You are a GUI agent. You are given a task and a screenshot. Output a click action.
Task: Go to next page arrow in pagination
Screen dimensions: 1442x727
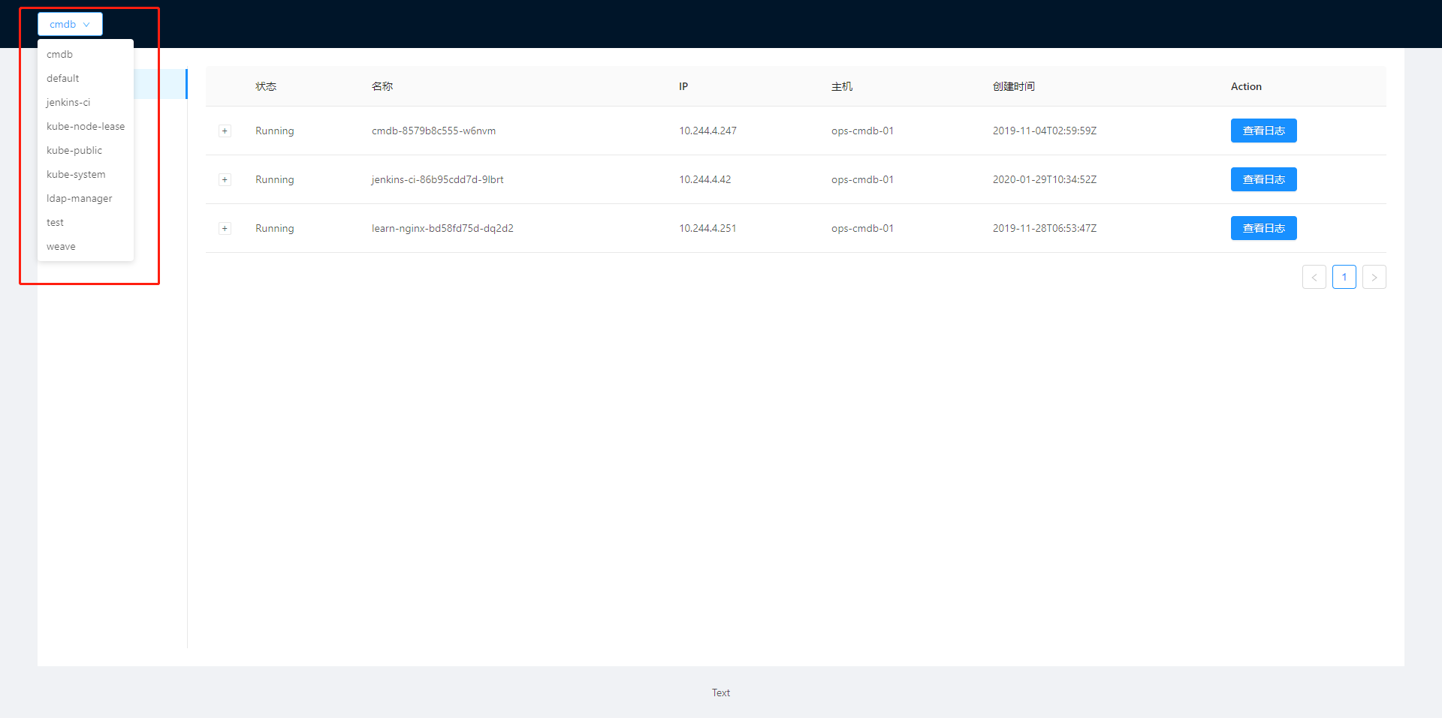coord(1374,277)
